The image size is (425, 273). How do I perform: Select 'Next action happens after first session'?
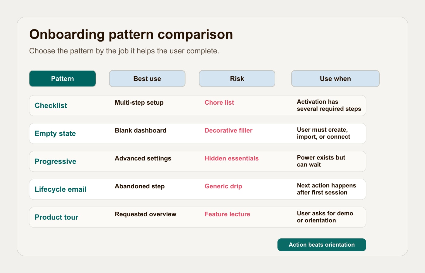[x=326, y=189]
